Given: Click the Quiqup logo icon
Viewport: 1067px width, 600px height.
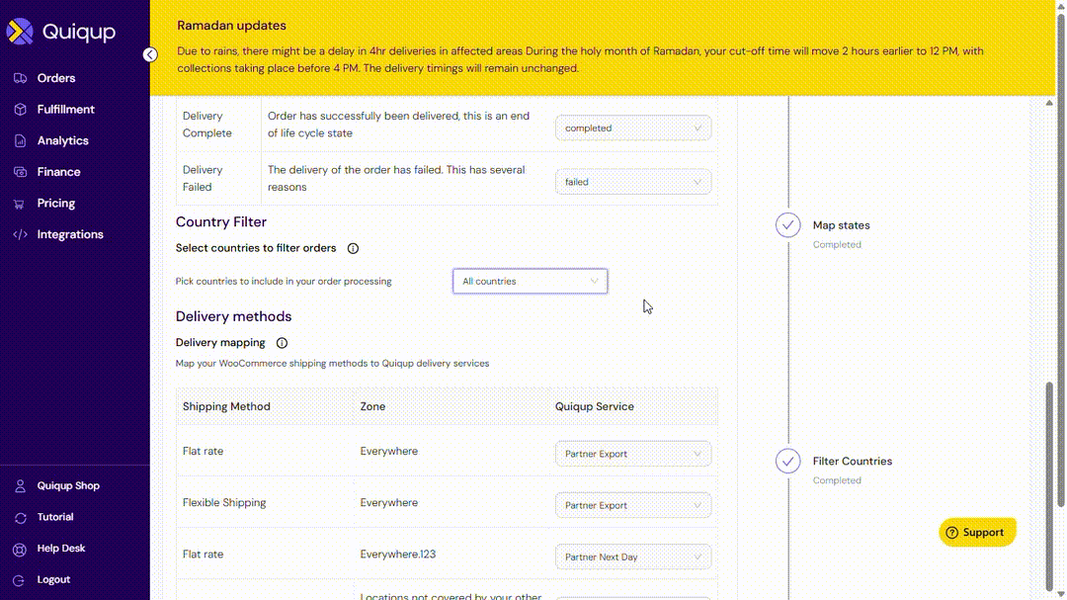Looking at the screenshot, I should tap(20, 32).
